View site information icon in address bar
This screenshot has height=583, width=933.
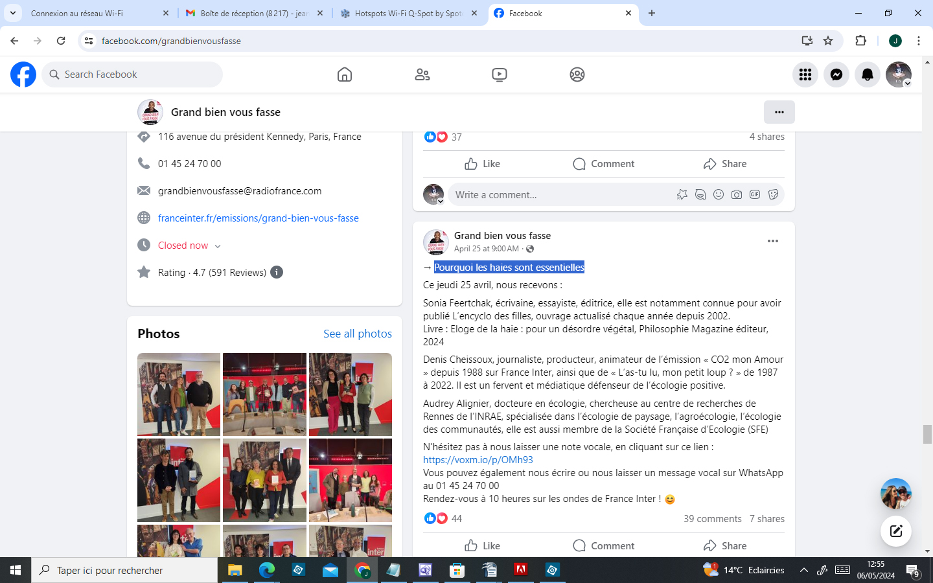pos(89,41)
